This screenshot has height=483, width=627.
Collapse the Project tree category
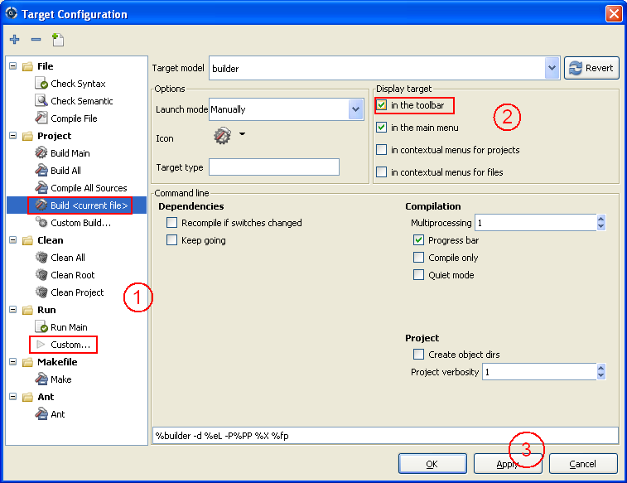[13, 136]
